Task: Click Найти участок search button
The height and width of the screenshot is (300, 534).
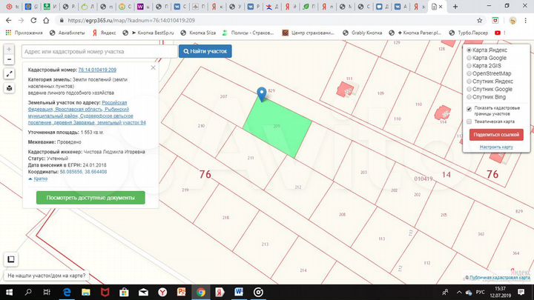Action: pyautogui.click(x=205, y=51)
